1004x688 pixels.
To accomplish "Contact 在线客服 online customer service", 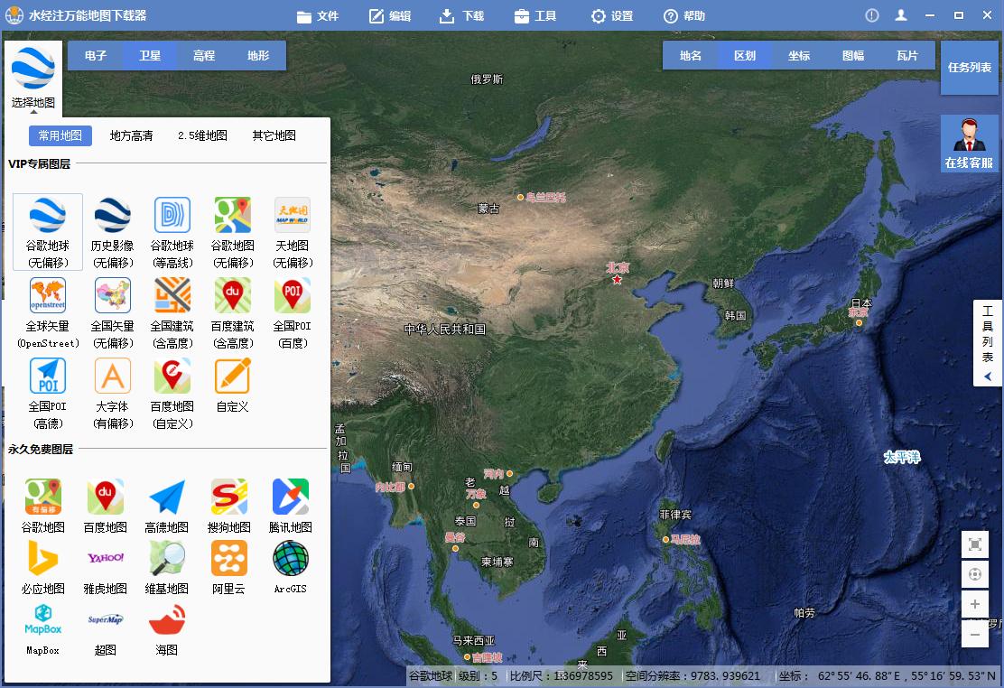I will 969,144.
